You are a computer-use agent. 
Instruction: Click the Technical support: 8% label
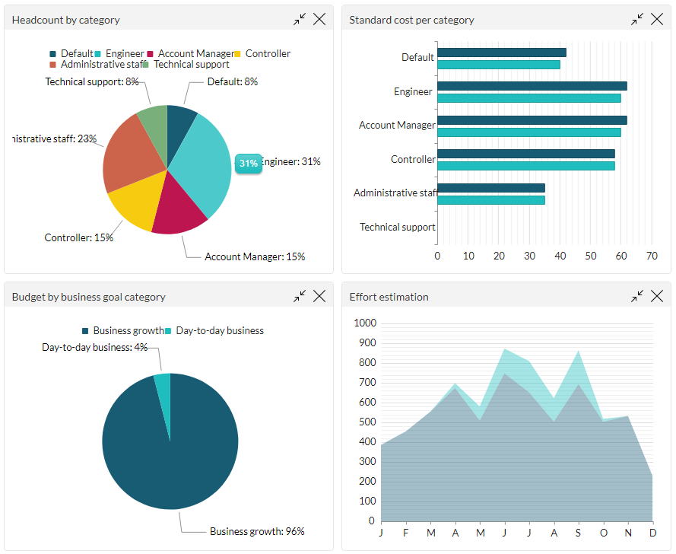(92, 81)
